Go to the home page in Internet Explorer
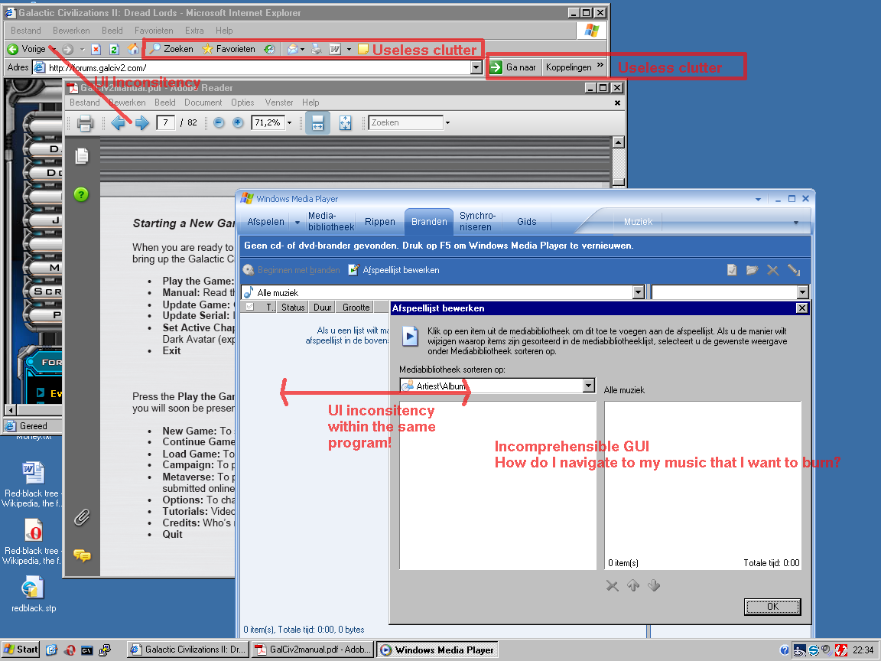The width and height of the screenshot is (881, 661). (133, 50)
